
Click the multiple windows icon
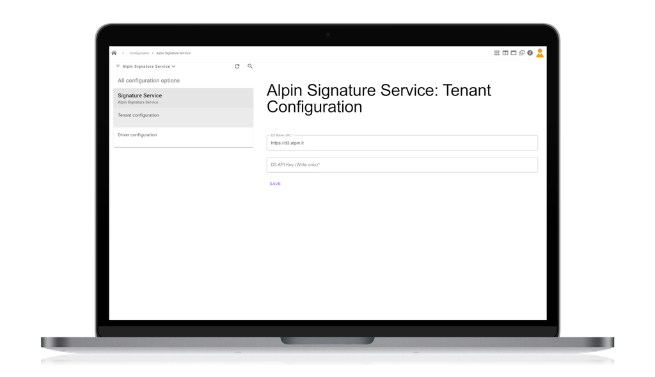(522, 52)
